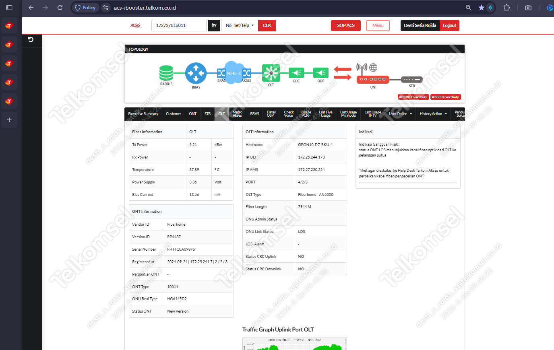Click the red double-arrow link icon
This screenshot has width=554, height=350.
coord(343,73)
